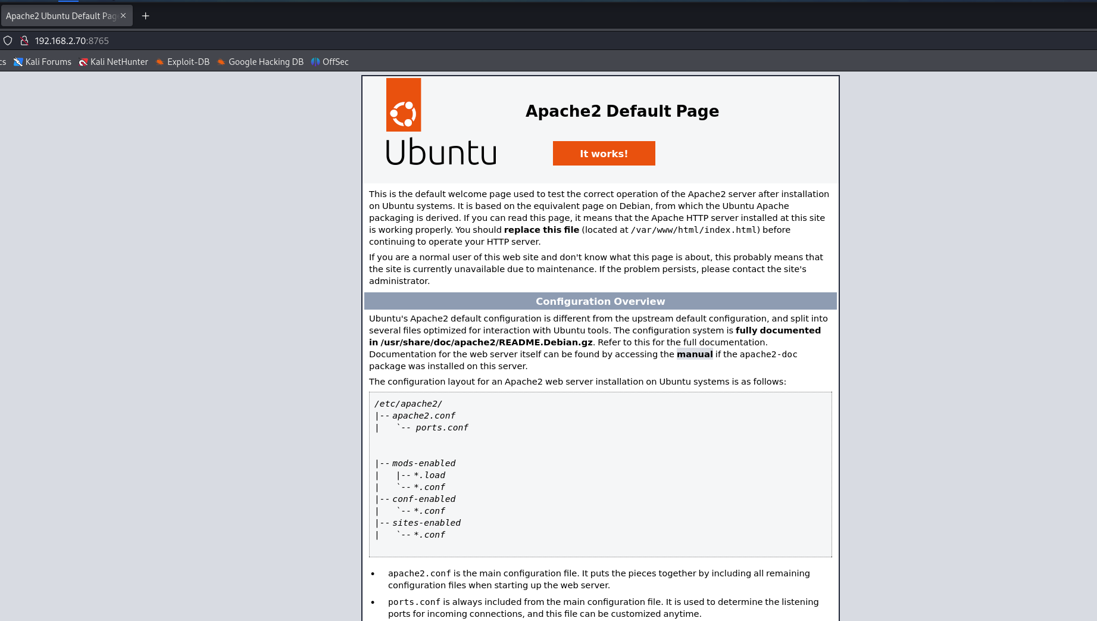The image size is (1097, 621).
Task: Close the Apache2 Ubuntu Default Page tab
Action: point(123,15)
